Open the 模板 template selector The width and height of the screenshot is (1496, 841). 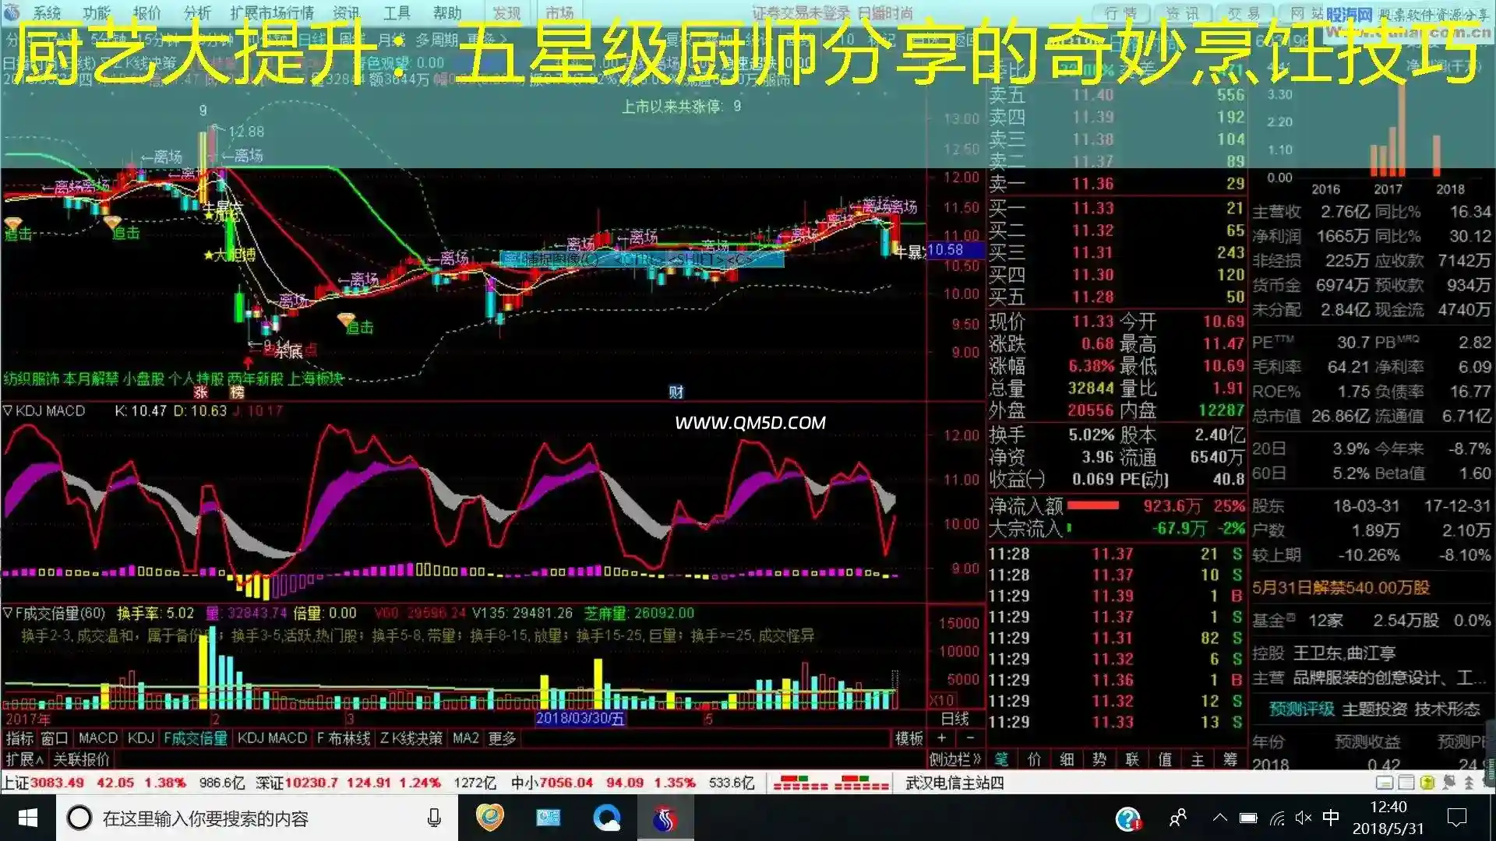(x=909, y=738)
